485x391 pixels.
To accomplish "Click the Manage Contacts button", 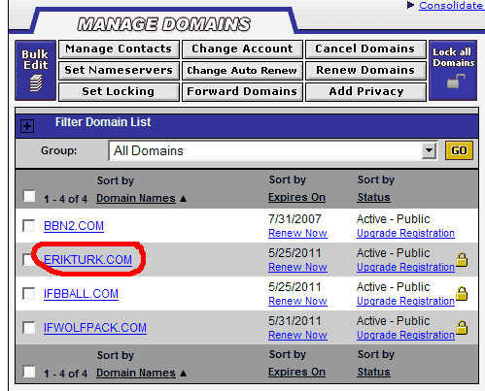I will [x=119, y=49].
